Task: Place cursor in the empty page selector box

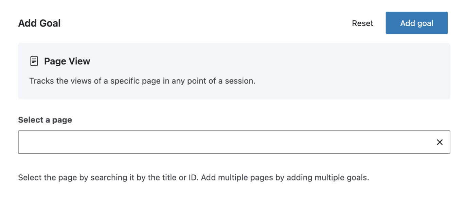Action: pos(224,142)
